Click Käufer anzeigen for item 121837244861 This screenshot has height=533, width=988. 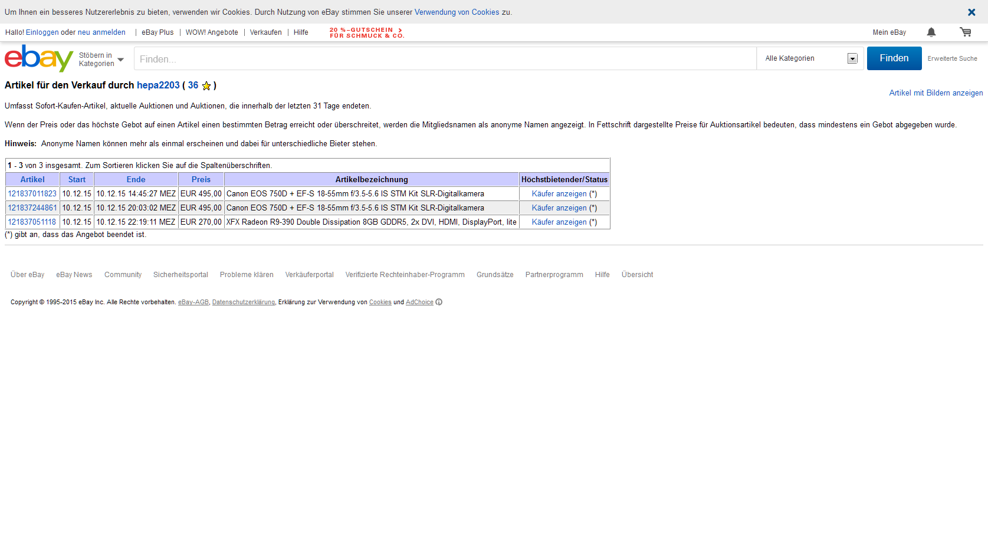coord(559,208)
